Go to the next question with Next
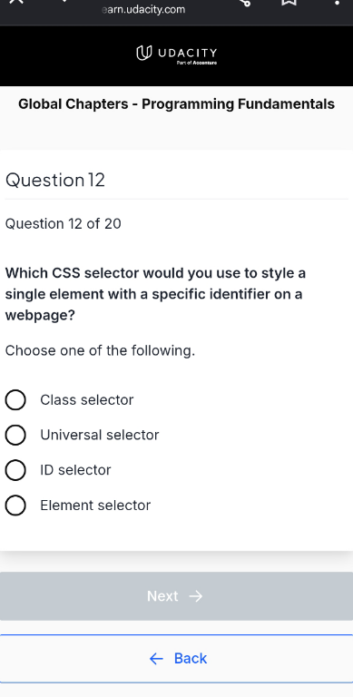 pos(176,596)
